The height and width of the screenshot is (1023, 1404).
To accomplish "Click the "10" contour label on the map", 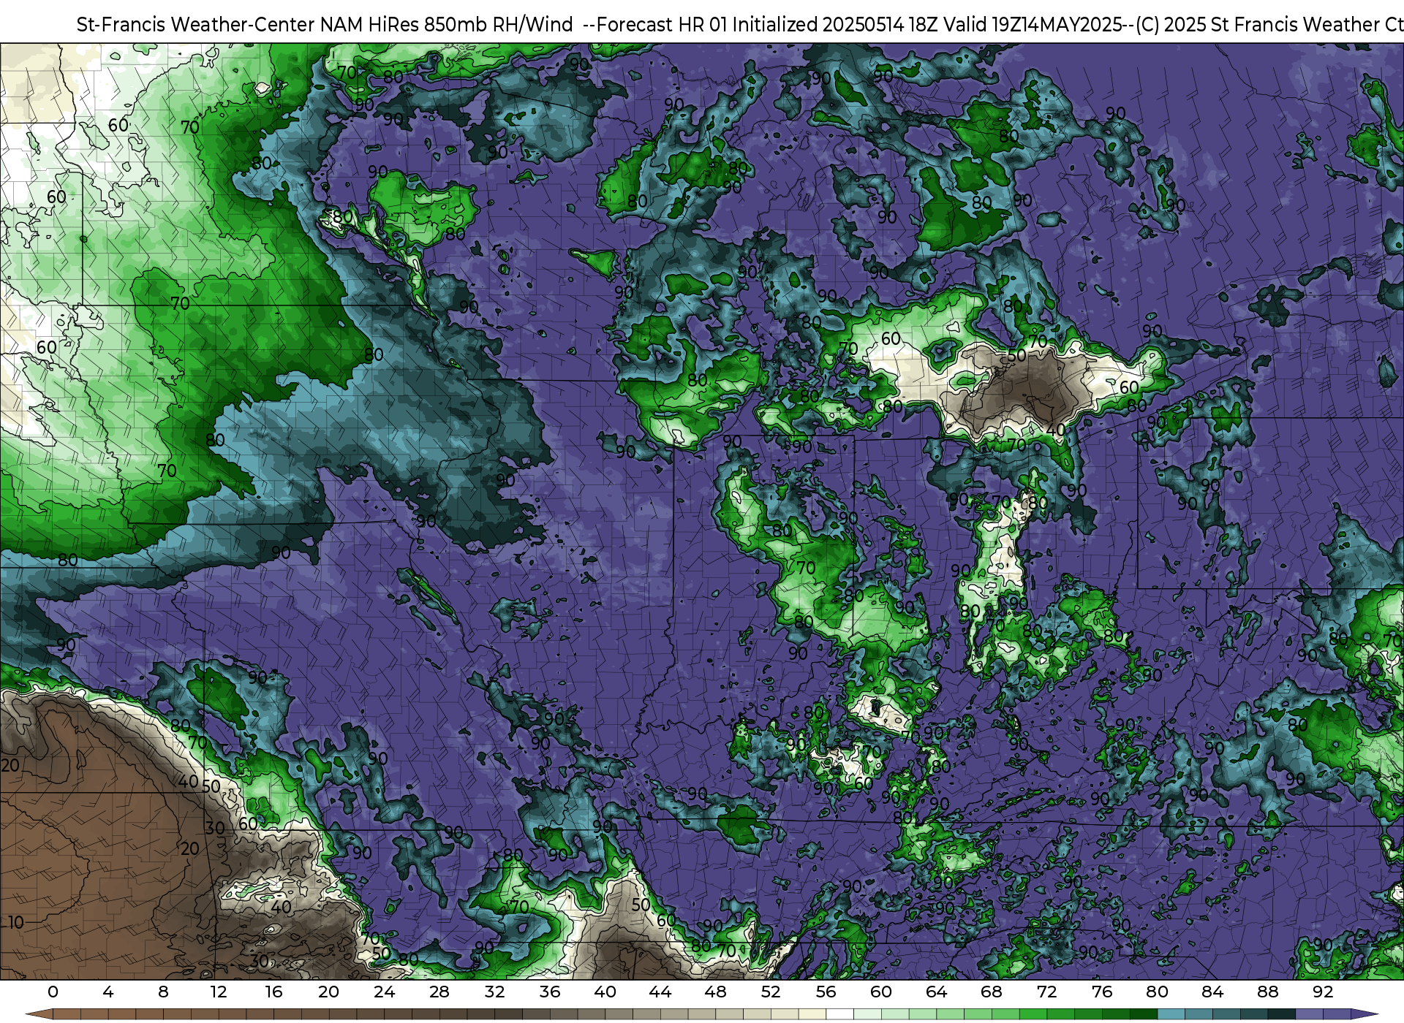I will point(16,922).
